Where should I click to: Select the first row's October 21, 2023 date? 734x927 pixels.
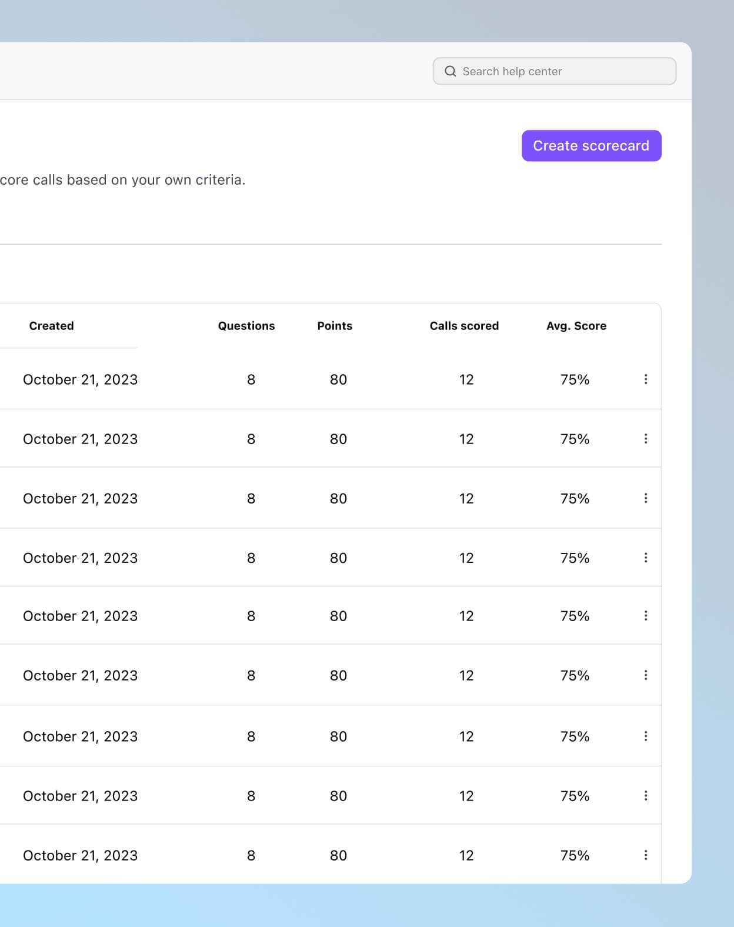point(80,380)
